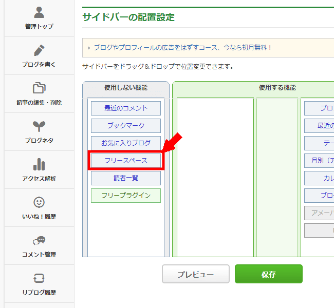The width and height of the screenshot is (334, 308).
Task: Open the bar chart アクセス解析 icon
Action: click(x=39, y=164)
